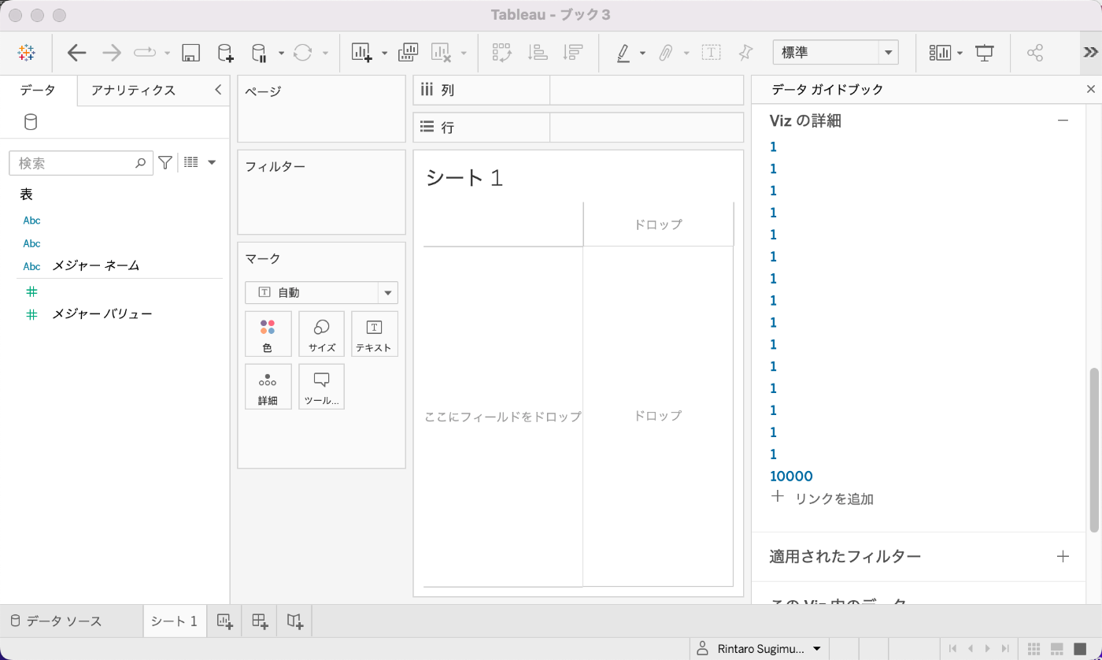Click the Data Guide vertical scrollbar
This screenshot has height=660, width=1102.
[x=1094, y=449]
